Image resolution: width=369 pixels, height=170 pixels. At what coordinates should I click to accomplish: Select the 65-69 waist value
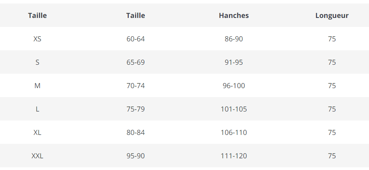click(x=135, y=62)
